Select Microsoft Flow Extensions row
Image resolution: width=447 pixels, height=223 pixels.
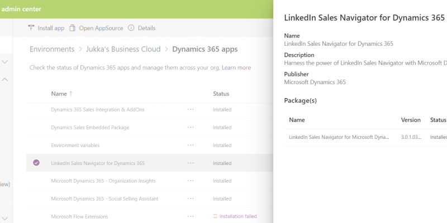(149, 216)
